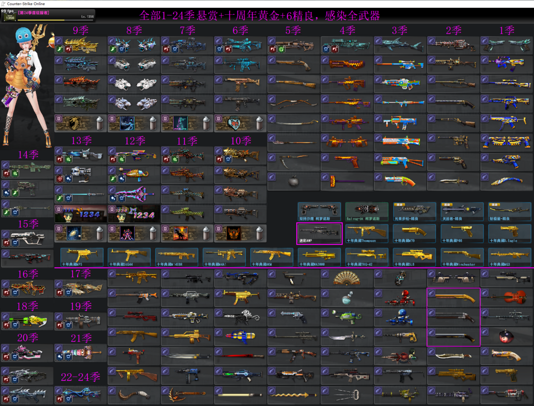Choose the 光束步枪-精良 beam rifle card
The height and width of the screenshot is (406, 534).
click(x=414, y=212)
